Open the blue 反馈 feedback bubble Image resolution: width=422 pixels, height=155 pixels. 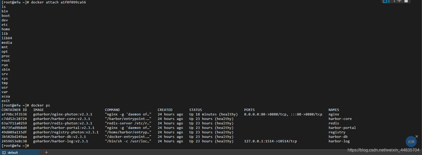[x=411, y=142]
